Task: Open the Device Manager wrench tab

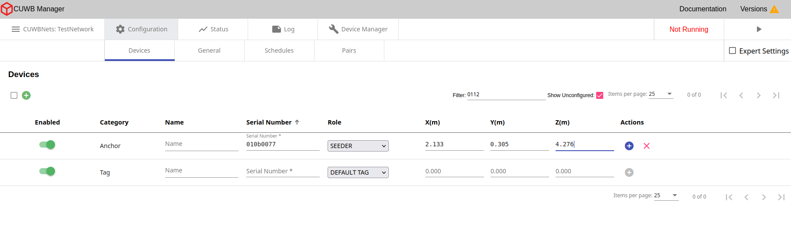Action: (x=358, y=29)
